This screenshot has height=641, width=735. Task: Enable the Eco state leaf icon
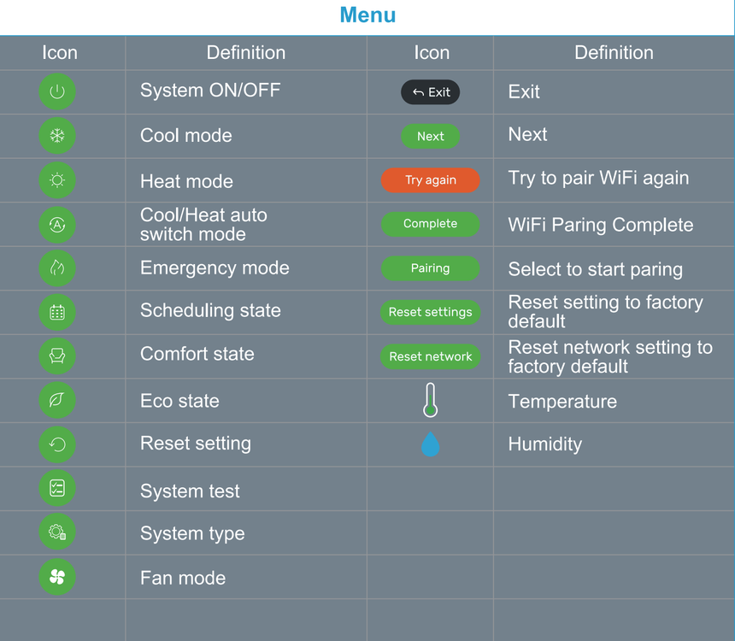coord(57,400)
